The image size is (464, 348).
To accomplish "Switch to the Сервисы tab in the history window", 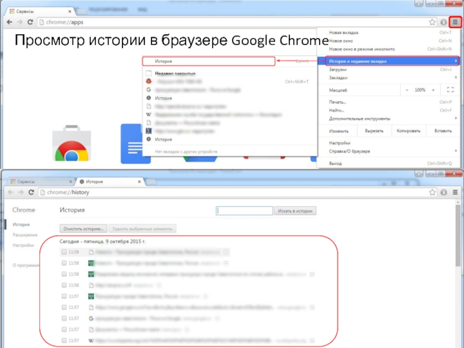I will tap(41, 182).
